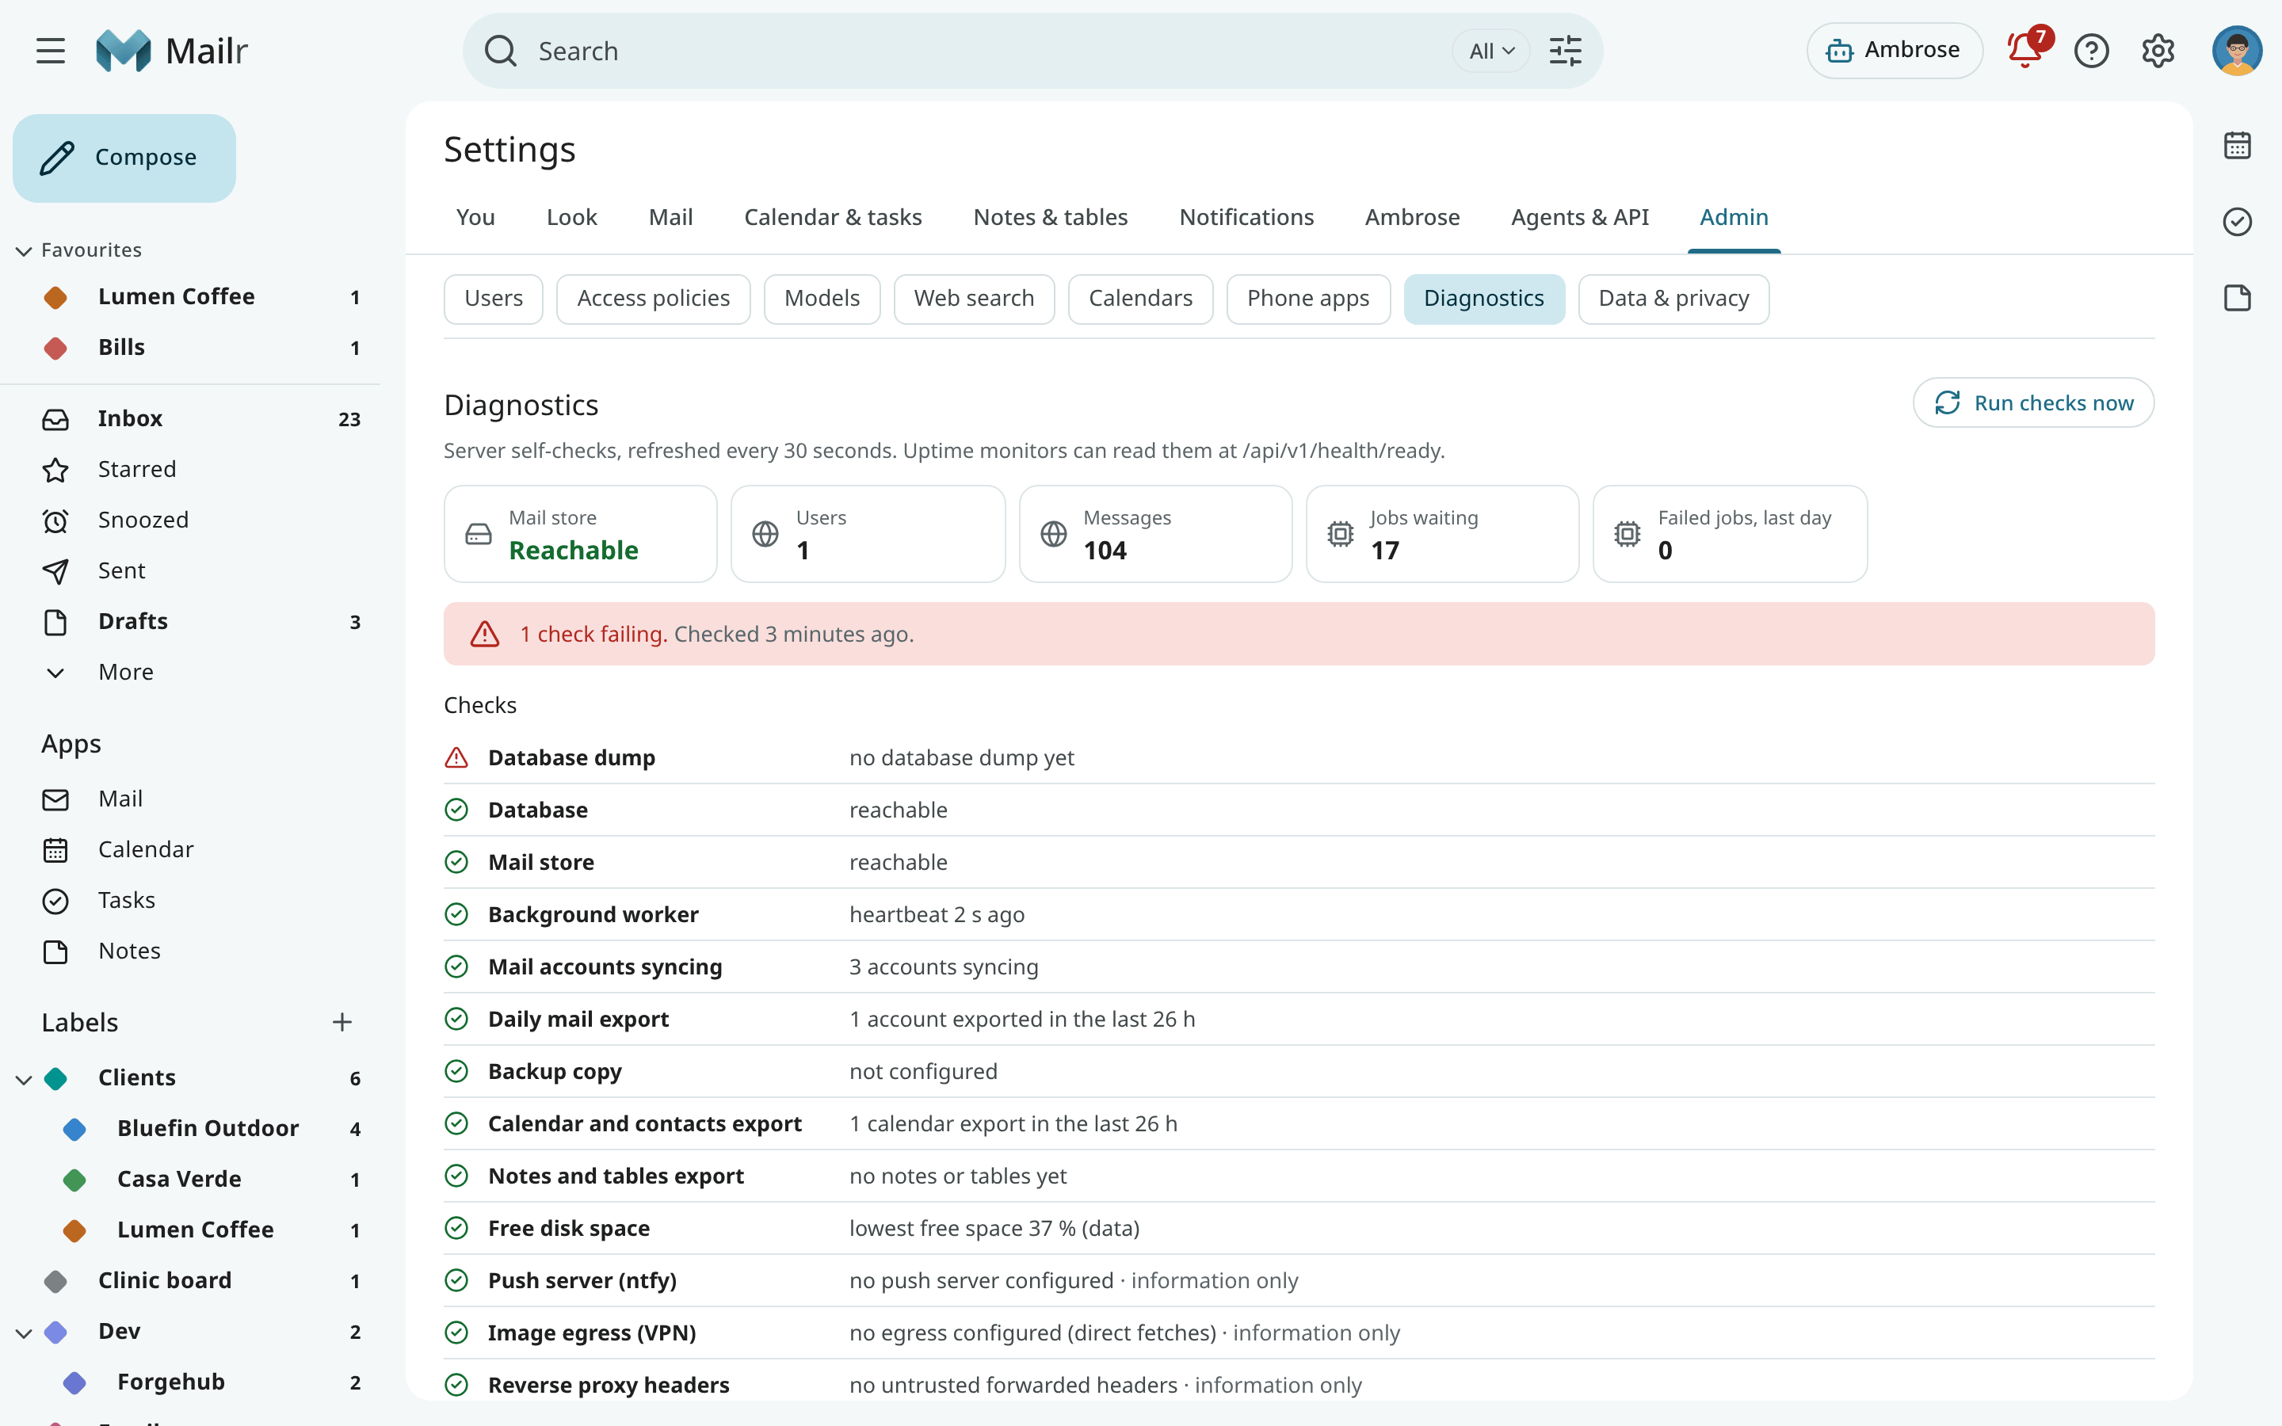Screen dimensions: 2282x1426
Task: Add a new label with plus icon
Action: (342, 1022)
